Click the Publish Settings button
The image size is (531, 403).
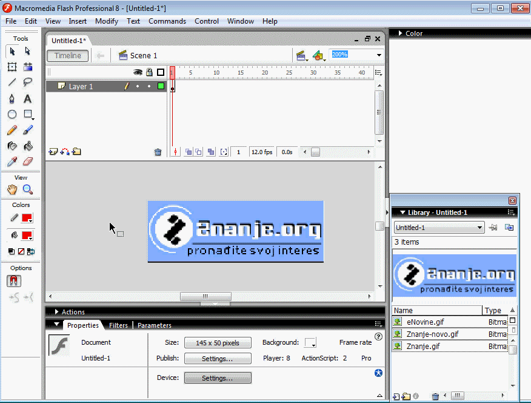coord(218,359)
